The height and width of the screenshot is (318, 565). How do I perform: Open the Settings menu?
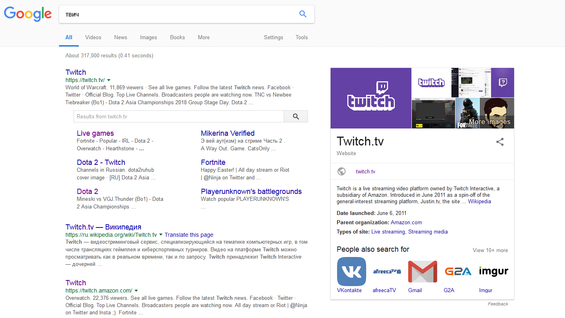point(274,37)
